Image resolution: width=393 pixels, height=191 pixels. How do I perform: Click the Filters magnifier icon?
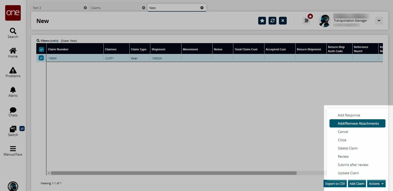tap(38, 41)
